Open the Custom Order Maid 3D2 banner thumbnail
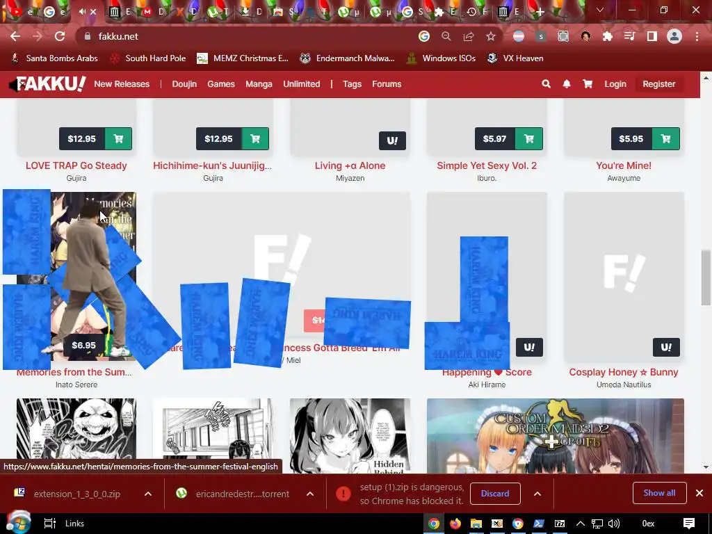 pos(556,436)
